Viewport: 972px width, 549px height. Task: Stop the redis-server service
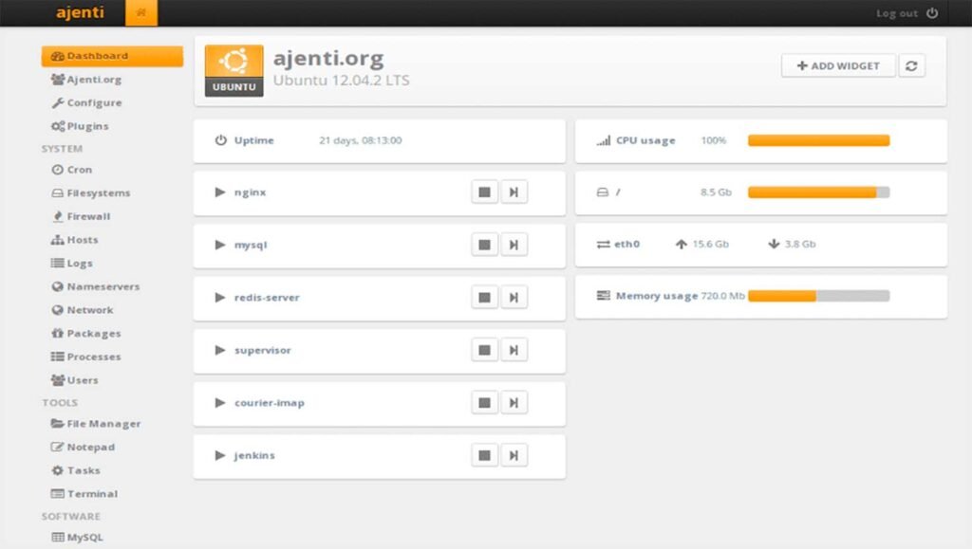pyautogui.click(x=484, y=298)
